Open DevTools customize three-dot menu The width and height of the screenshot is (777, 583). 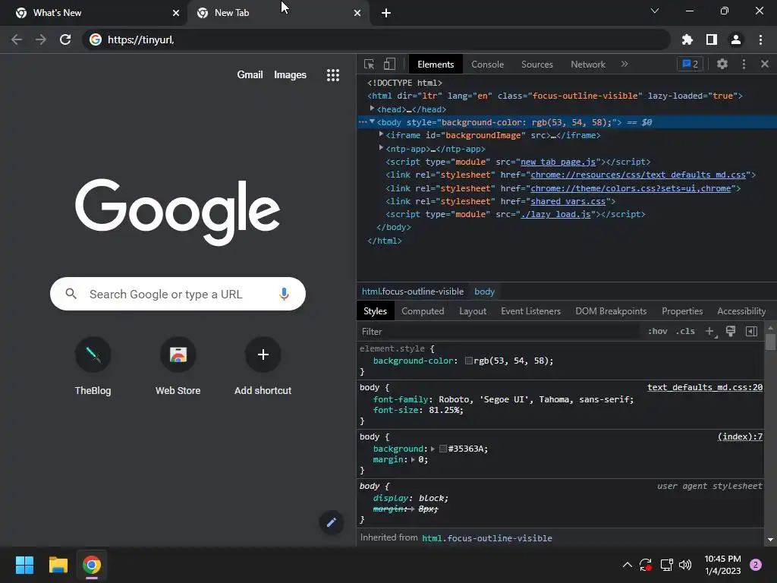(x=744, y=64)
